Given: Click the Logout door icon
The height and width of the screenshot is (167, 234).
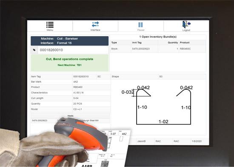Looking at the screenshot, I should 186,24.
